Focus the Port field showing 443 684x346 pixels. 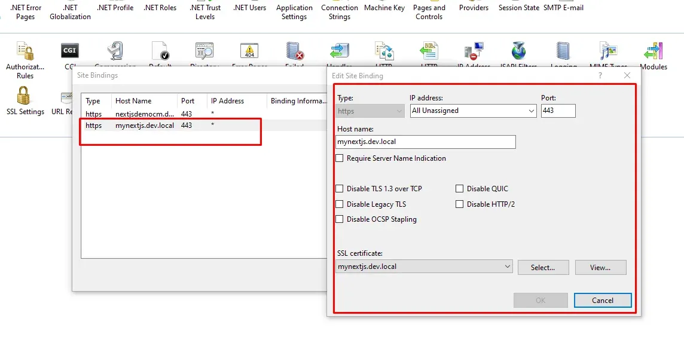pos(558,111)
